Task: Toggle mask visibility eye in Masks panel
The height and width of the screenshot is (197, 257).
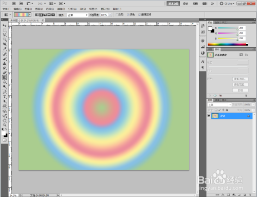Action: [215, 96]
